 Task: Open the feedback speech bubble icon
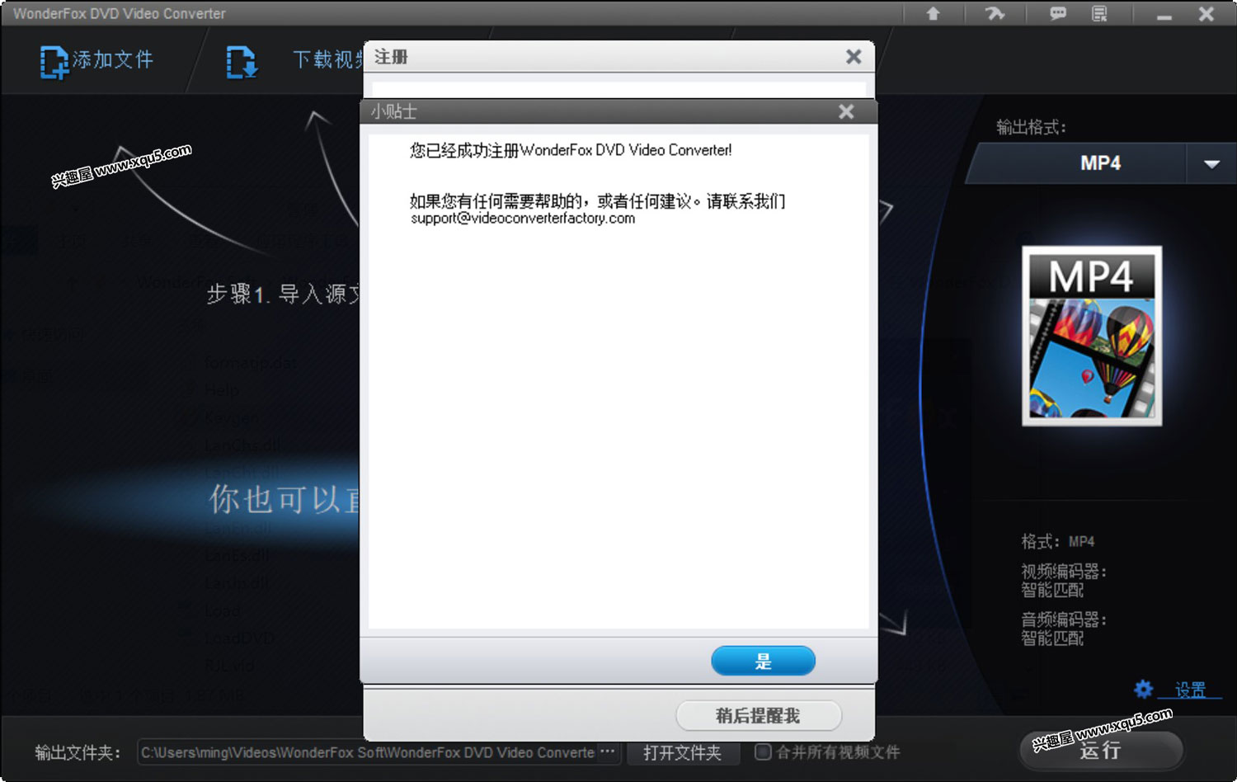tap(1057, 13)
